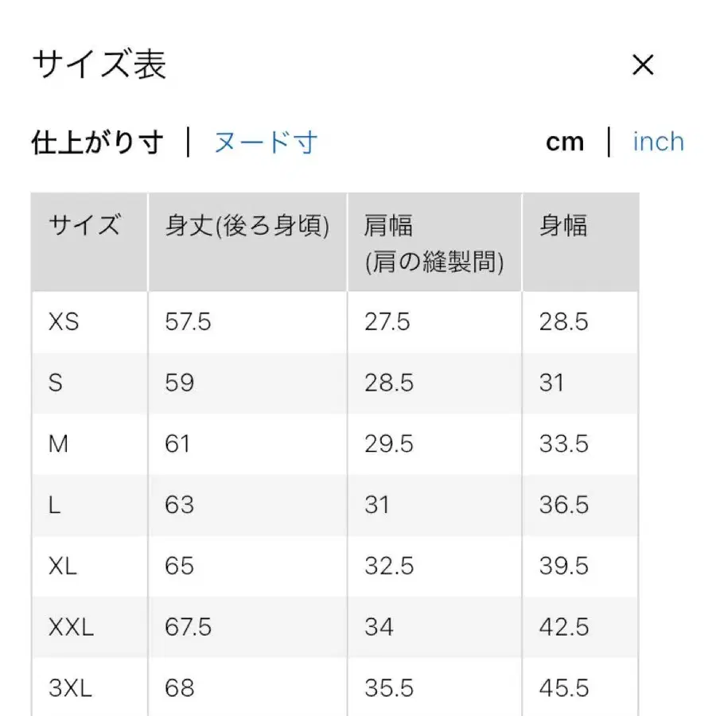The height and width of the screenshot is (716, 716).
Task: Close the サイズ表 dialog
Action: pos(643,64)
